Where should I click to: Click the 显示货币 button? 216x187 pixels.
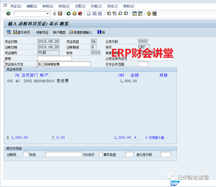22,32
